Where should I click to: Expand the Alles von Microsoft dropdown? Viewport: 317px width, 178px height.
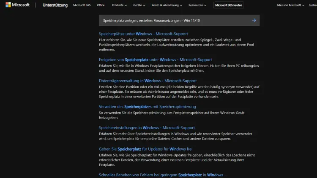click(x=290, y=5)
